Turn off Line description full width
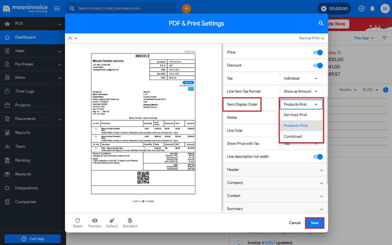Image resolution: width=392 pixels, height=245 pixels. click(318, 157)
